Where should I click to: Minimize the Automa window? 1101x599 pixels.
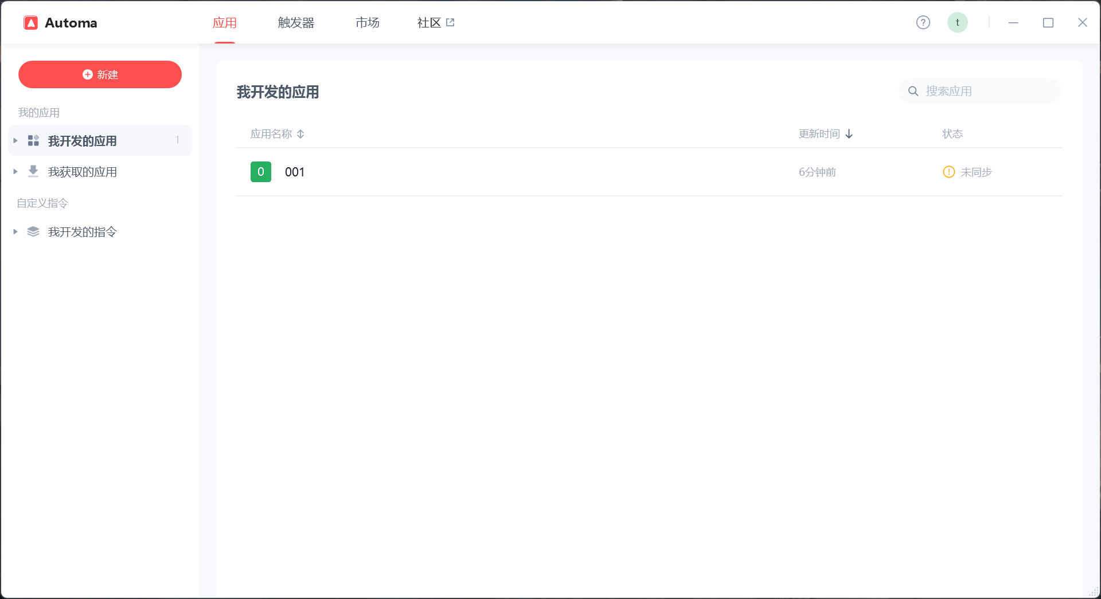(1013, 22)
